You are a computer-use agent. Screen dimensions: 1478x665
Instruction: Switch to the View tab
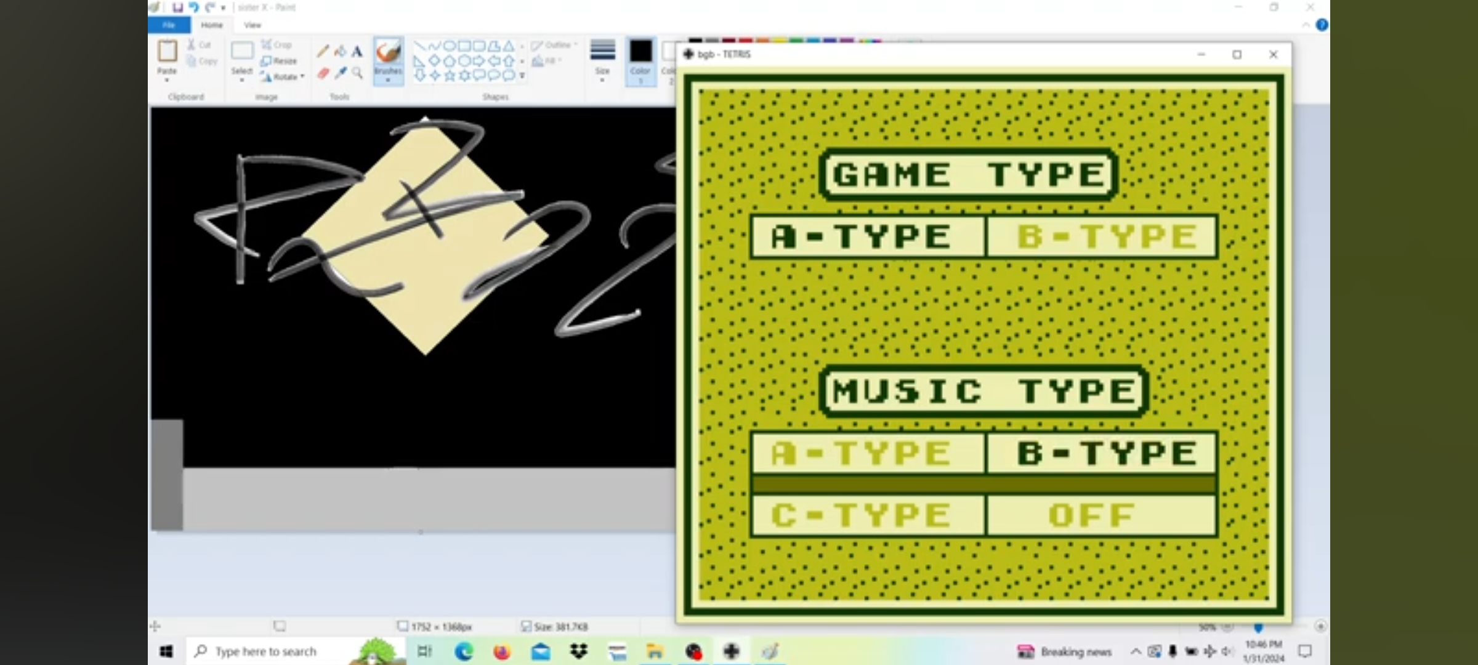252,25
